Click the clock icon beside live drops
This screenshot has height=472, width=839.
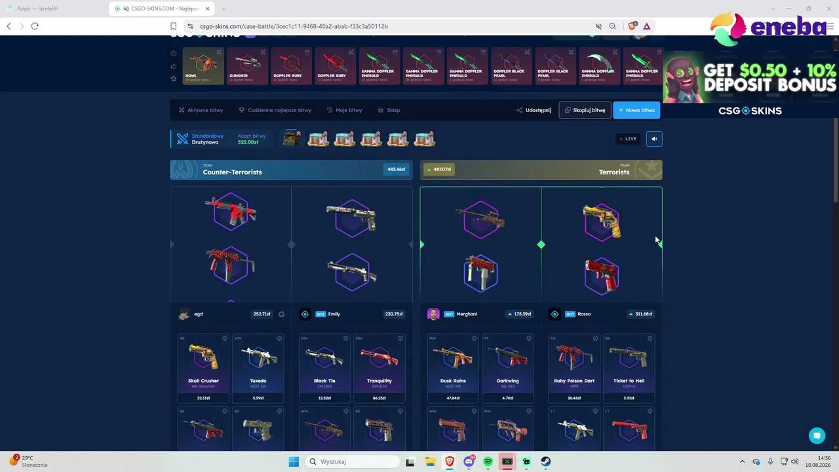tap(173, 54)
